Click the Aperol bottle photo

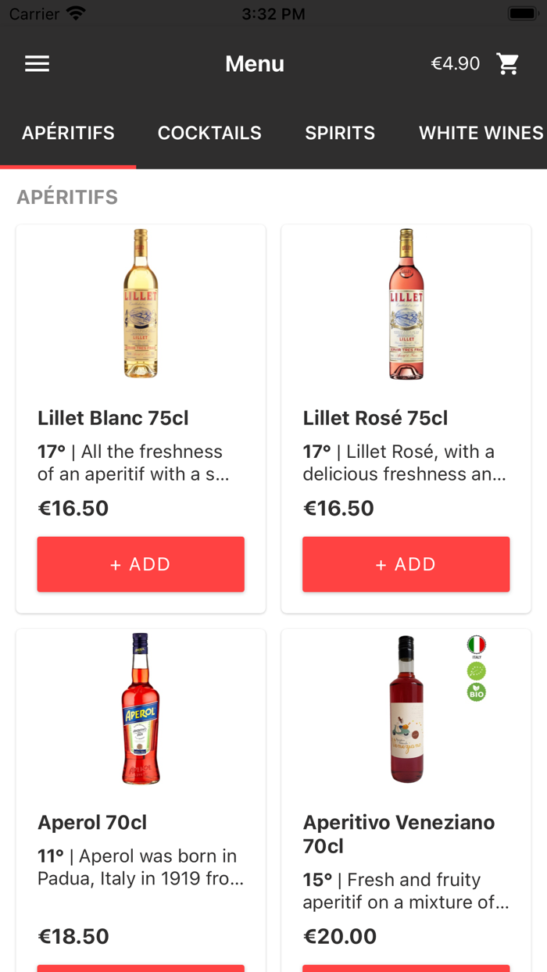pyautogui.click(x=141, y=709)
